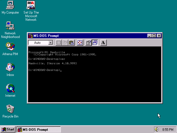Click the Copyright Microsoft Corp 1981-1995 line
Image resolution: width=177 pixels, height=133 pixels.
point(65,55)
